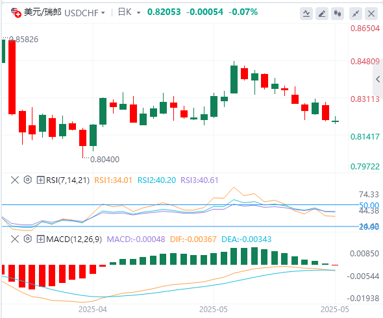The image size is (383, 318).
Task: Expand the MACD panel plus icon
Action: (40, 239)
